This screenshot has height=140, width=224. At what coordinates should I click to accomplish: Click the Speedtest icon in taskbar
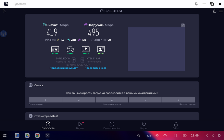[x=48, y=135]
